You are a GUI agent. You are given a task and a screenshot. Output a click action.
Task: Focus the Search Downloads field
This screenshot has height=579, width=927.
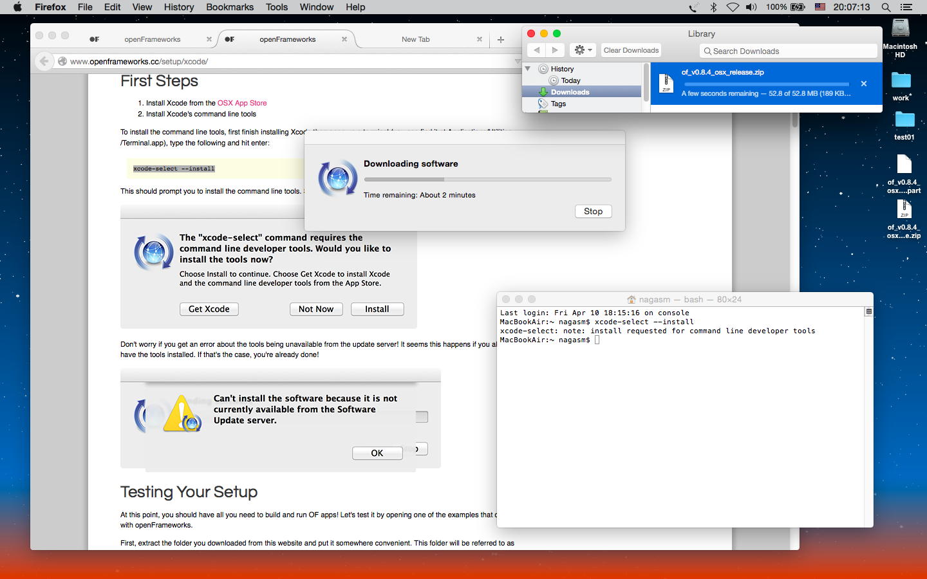pos(789,51)
